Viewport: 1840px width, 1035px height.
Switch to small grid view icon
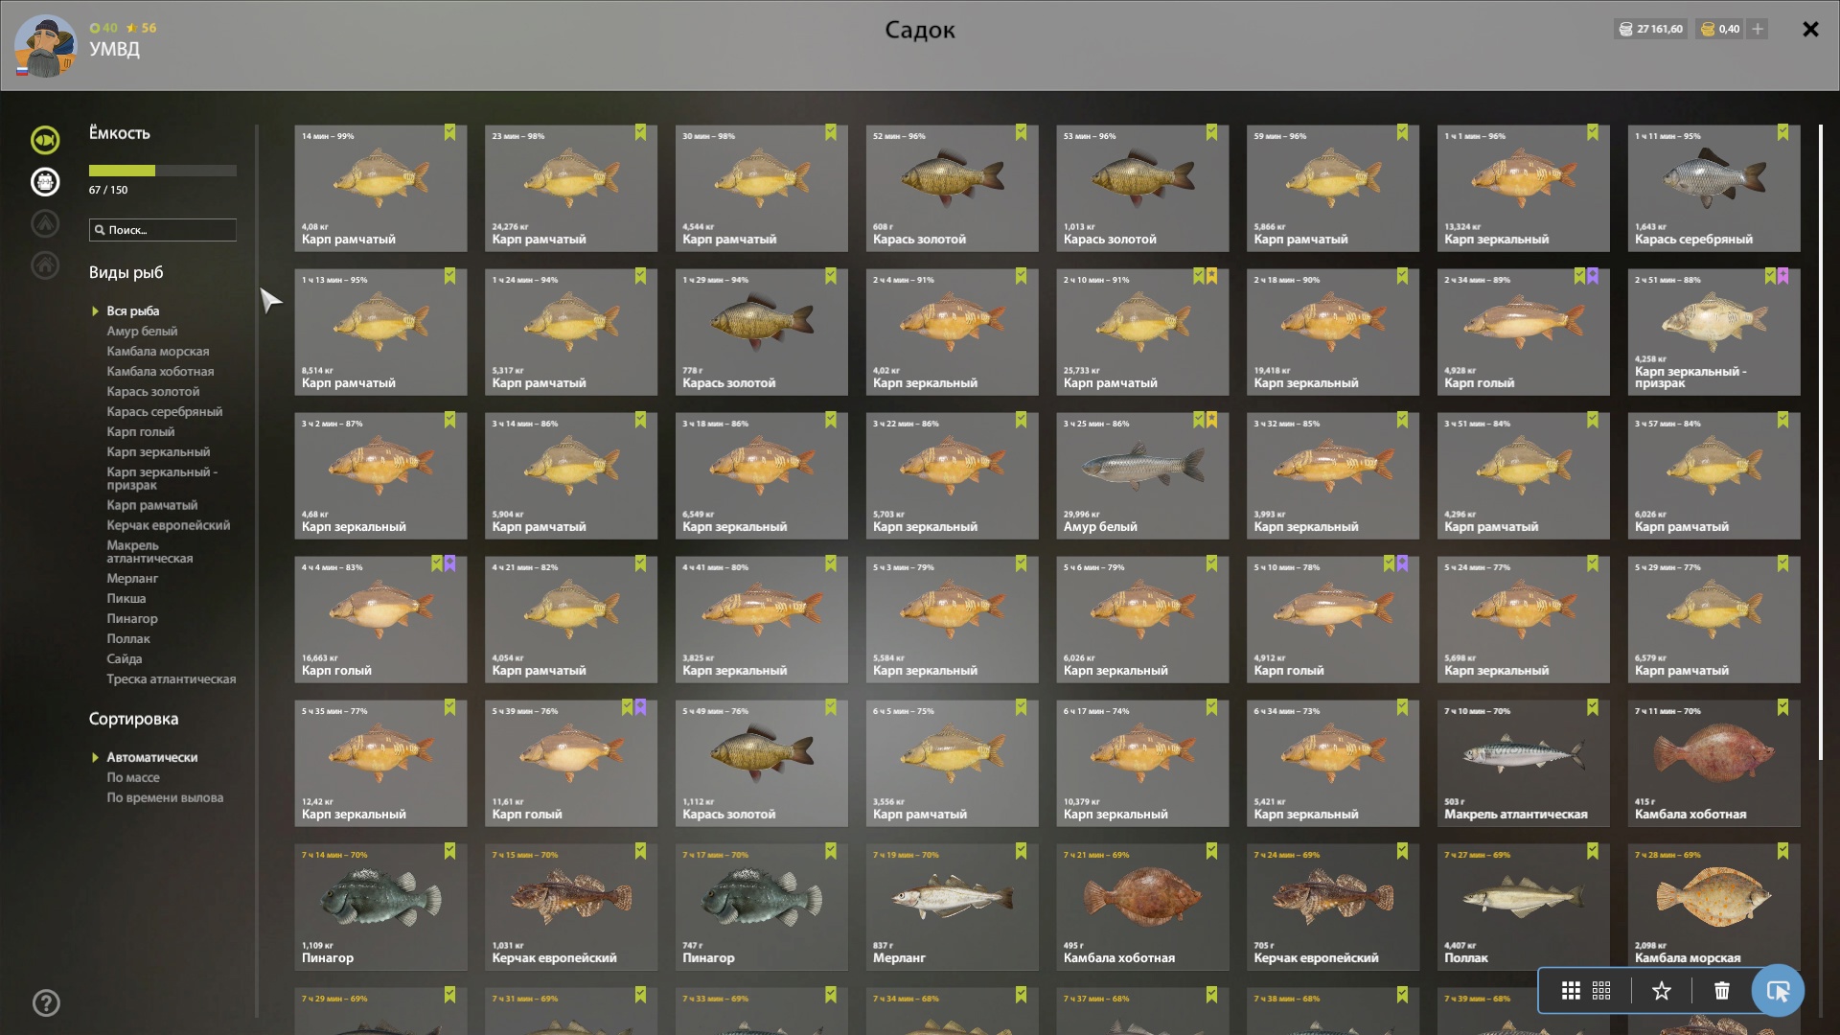click(1601, 991)
